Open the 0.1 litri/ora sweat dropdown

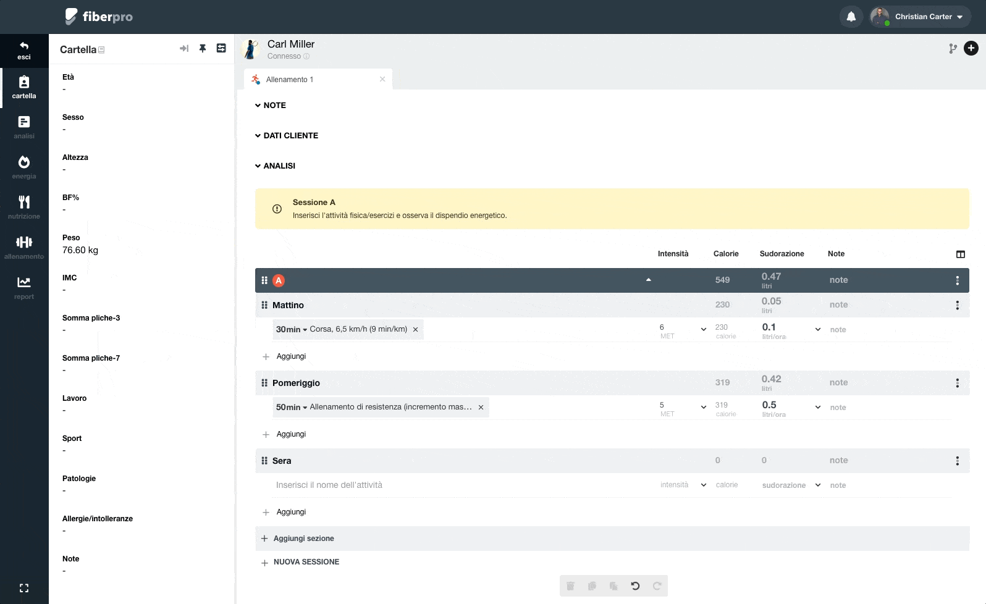818,330
